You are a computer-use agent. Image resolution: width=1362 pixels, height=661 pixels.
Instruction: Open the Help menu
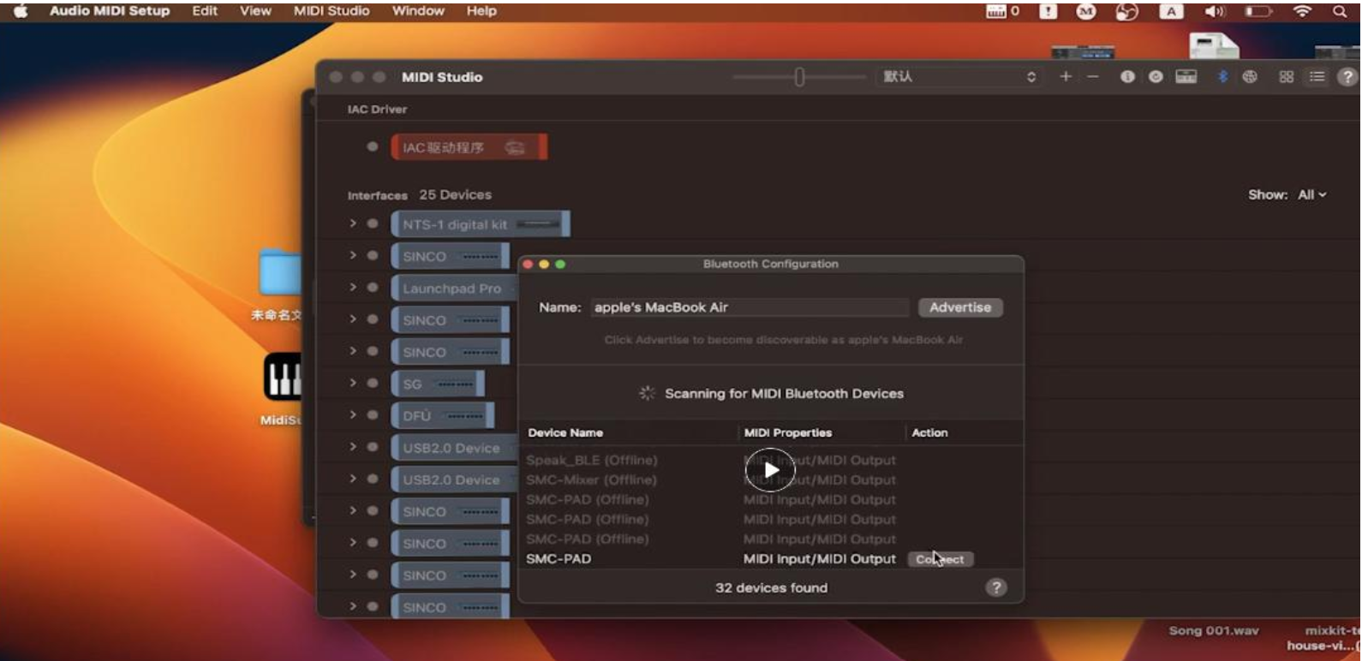point(481,11)
